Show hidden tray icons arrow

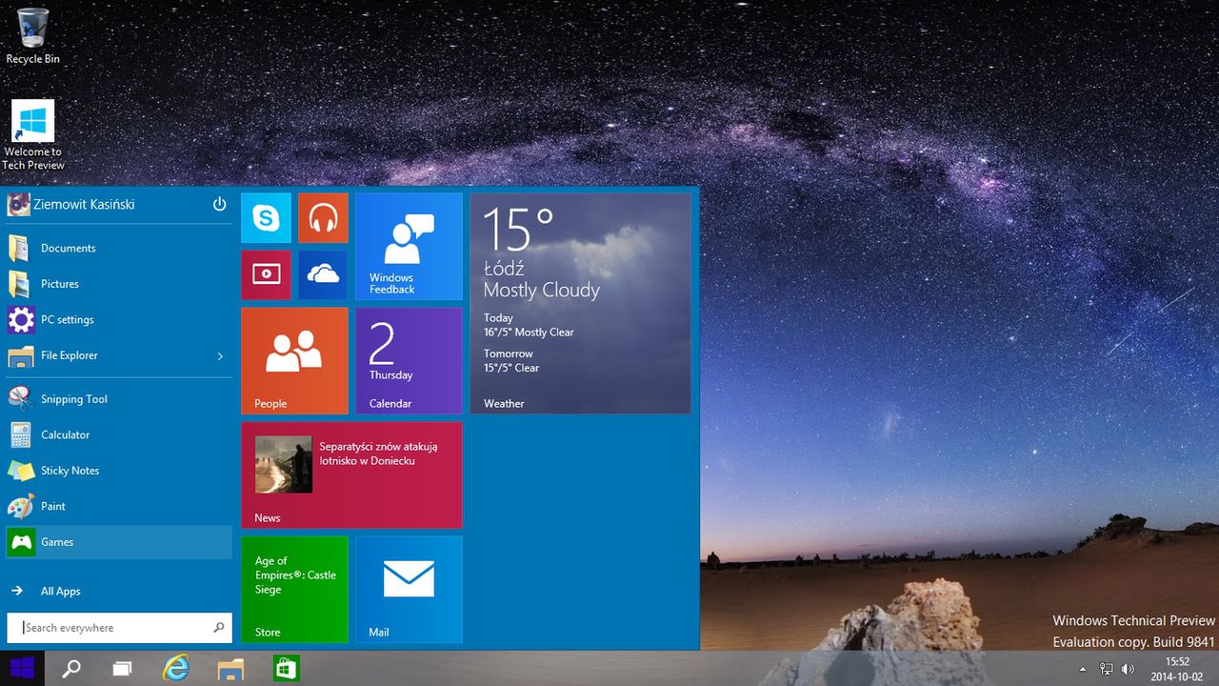pos(1083,669)
